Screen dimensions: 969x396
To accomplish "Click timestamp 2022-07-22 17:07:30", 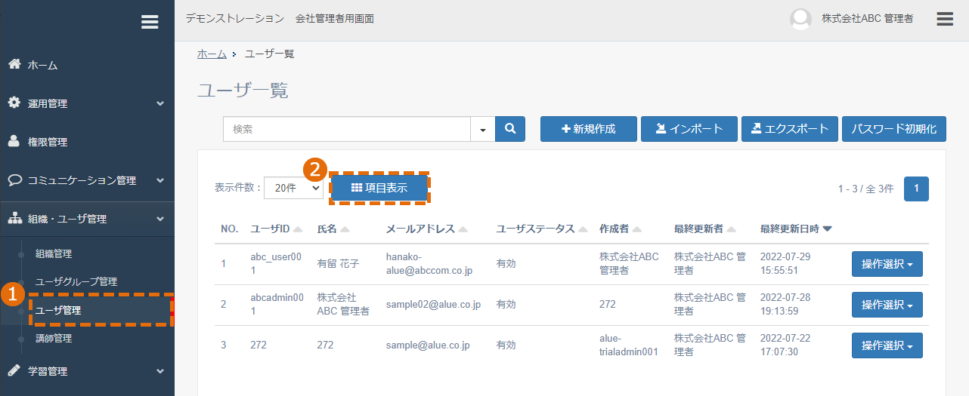I will [785, 345].
